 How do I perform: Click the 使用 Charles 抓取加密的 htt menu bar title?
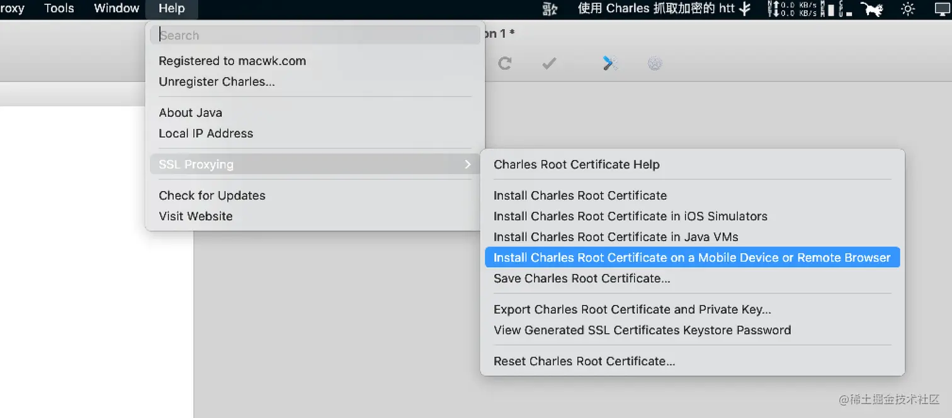(x=656, y=9)
